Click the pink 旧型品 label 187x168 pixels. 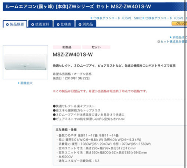coord(67,47)
